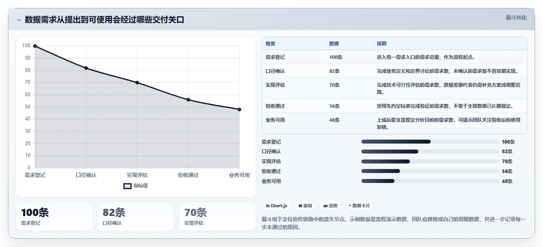Click the 48条 cell in the table
The image size is (543, 247).
coord(334,120)
